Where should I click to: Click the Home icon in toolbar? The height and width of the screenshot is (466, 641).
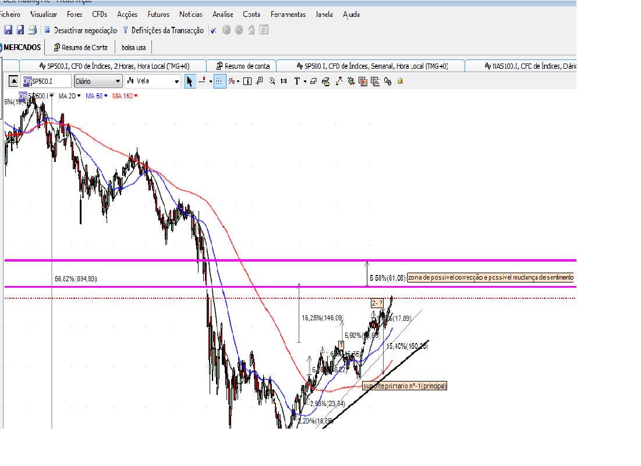[252, 30]
